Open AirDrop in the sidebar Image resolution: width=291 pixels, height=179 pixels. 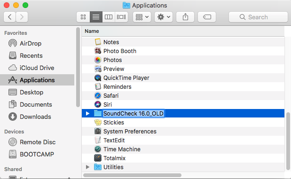tap(37, 43)
